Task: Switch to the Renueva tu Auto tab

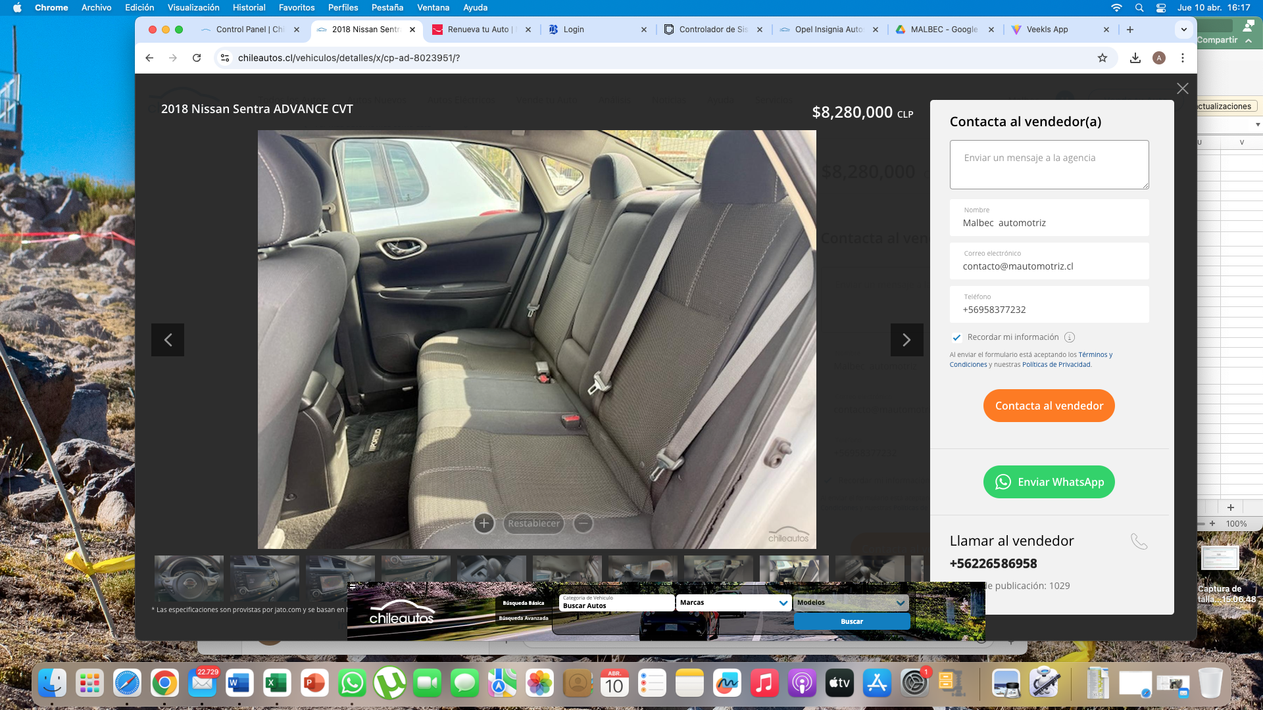Action: 482,30
